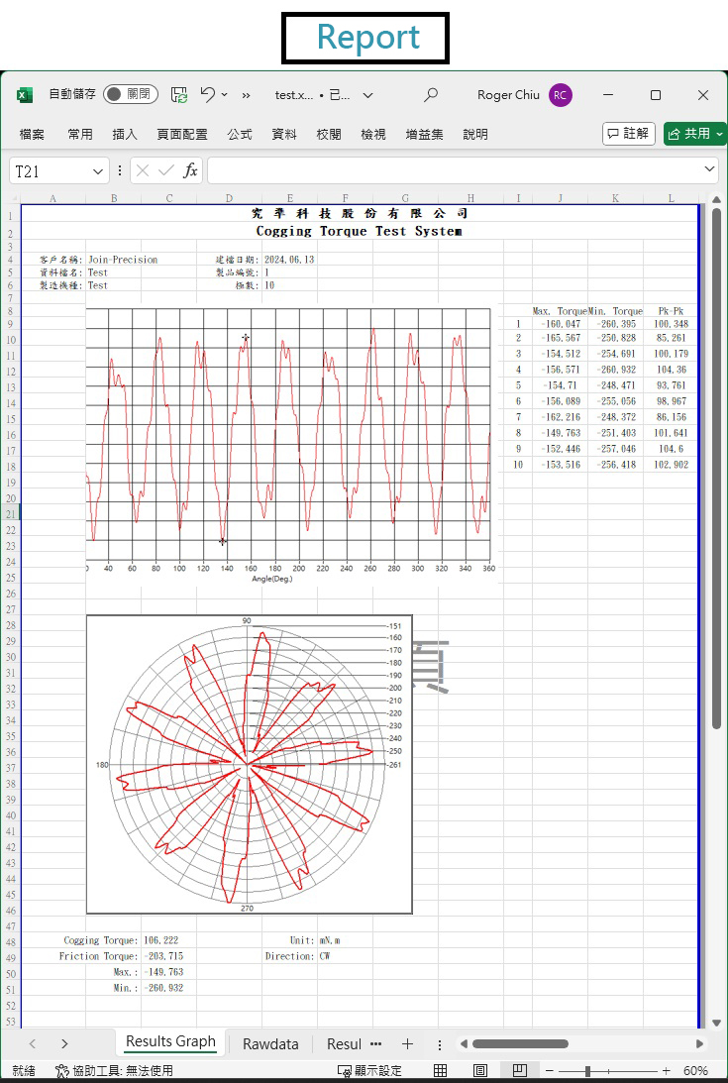Switch to the 插入 (Insert) ribbon tab

click(125, 134)
